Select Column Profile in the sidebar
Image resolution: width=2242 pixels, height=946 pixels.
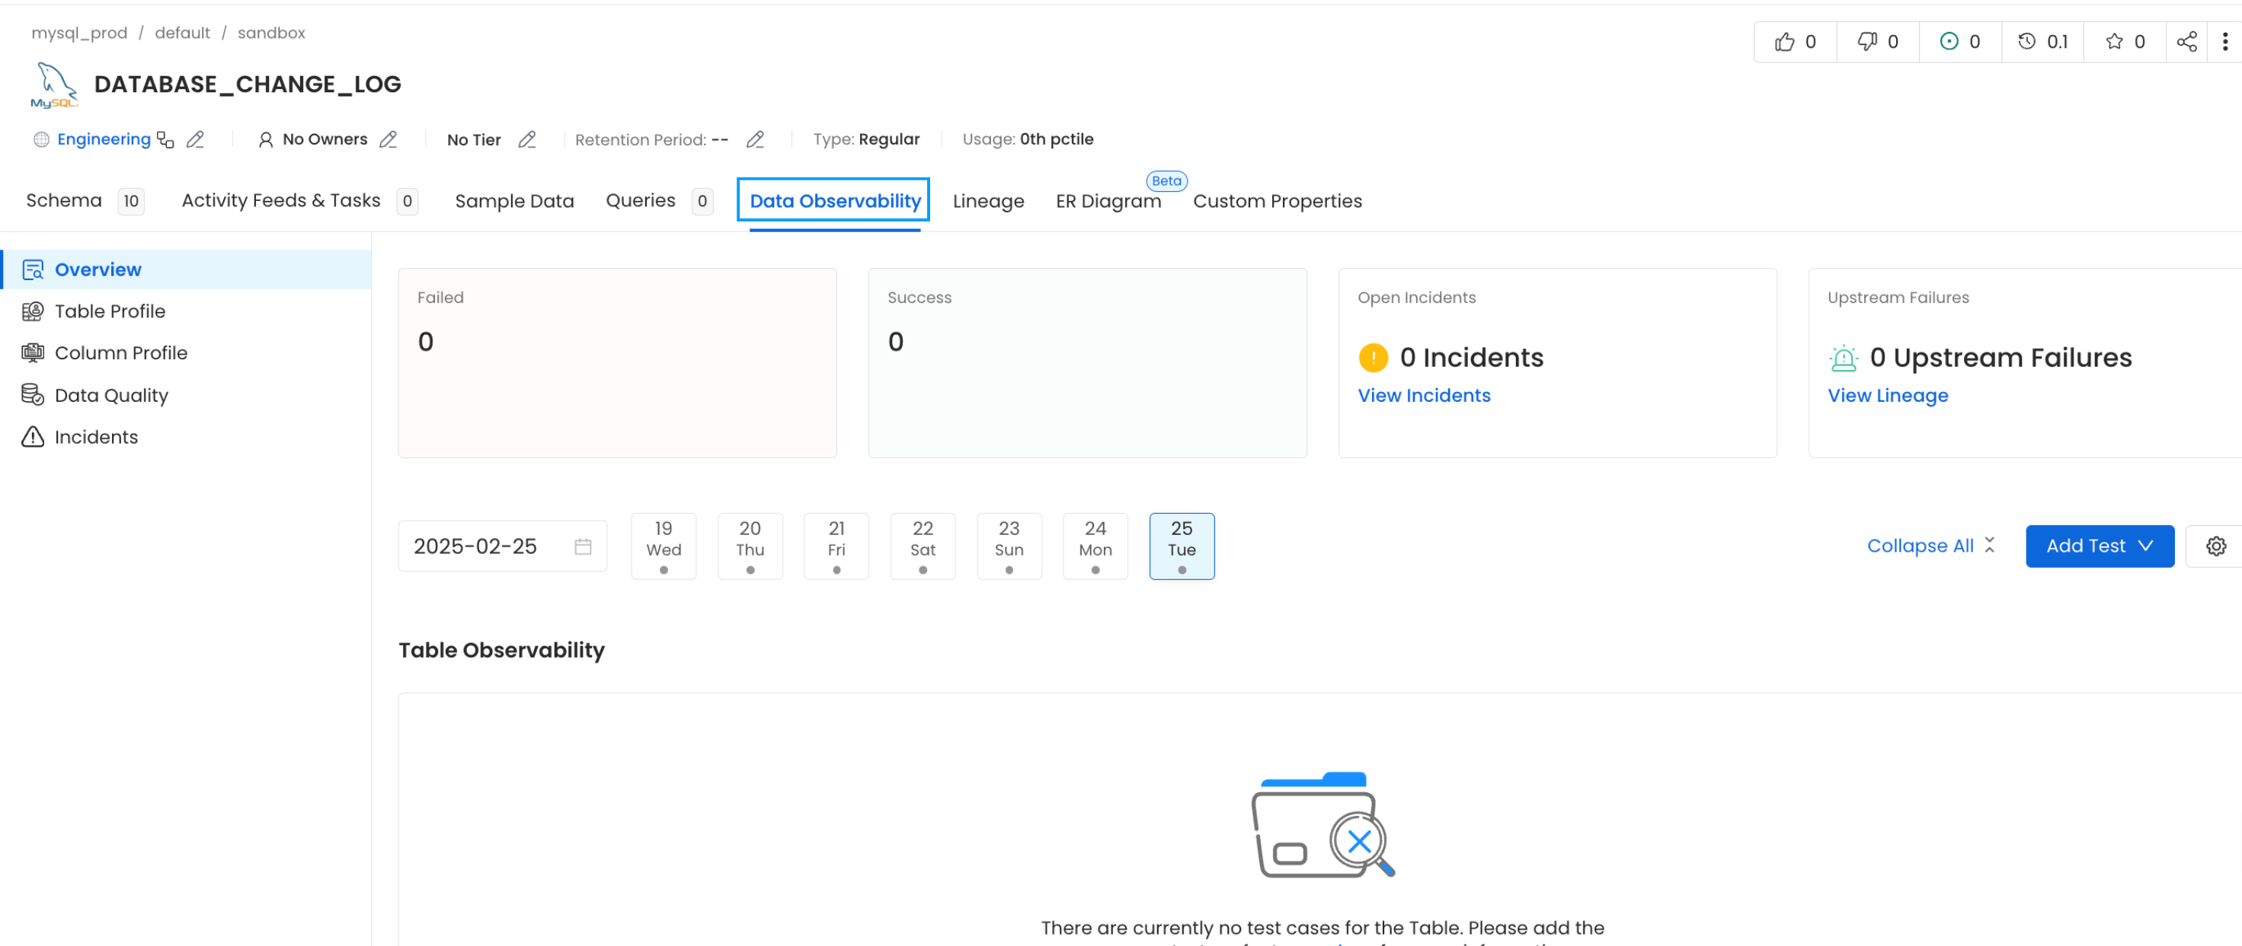pos(121,352)
